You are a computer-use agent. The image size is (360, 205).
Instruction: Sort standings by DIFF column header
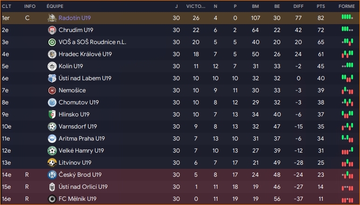click(298, 6)
